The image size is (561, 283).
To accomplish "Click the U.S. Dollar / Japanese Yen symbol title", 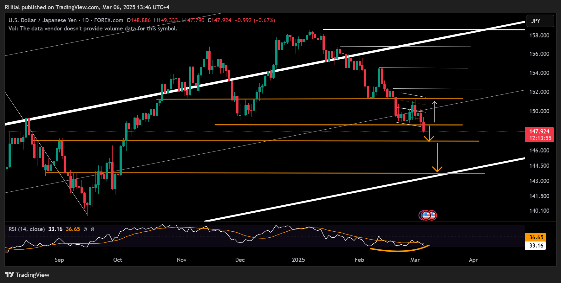I will 42,20.
